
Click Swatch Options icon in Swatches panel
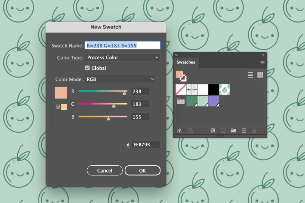click(x=223, y=131)
